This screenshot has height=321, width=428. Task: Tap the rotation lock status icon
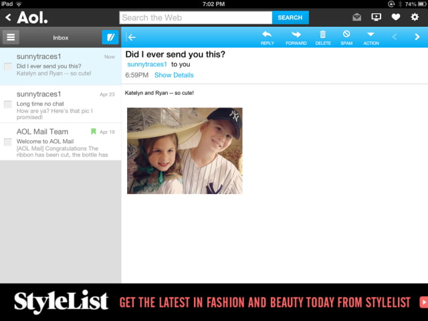(x=391, y=4)
